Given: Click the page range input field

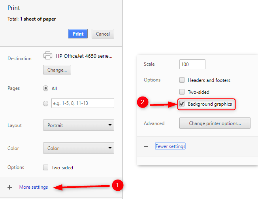Looking at the screenshot, I should pos(83,103).
